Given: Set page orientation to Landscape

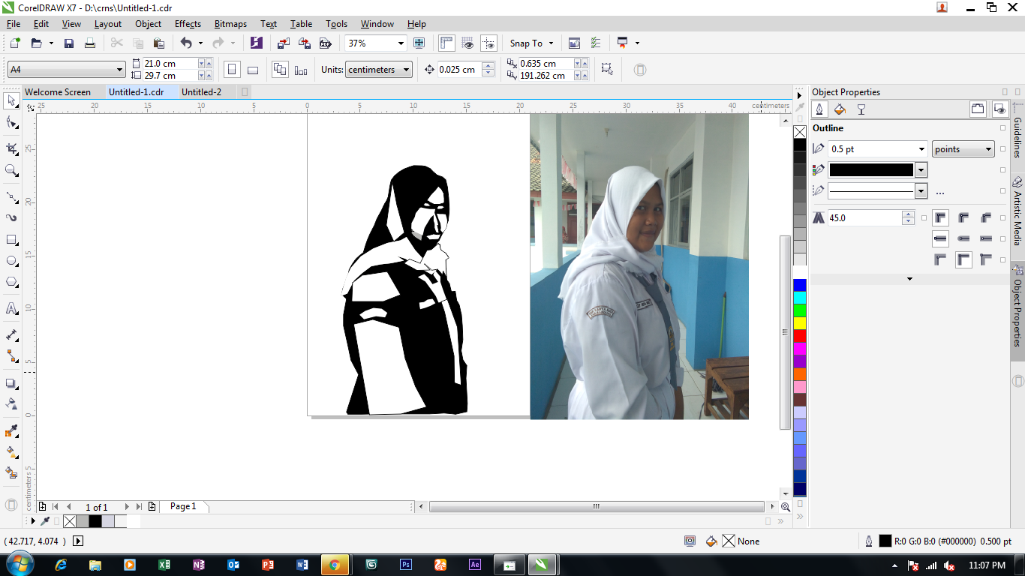Looking at the screenshot, I should (253, 70).
